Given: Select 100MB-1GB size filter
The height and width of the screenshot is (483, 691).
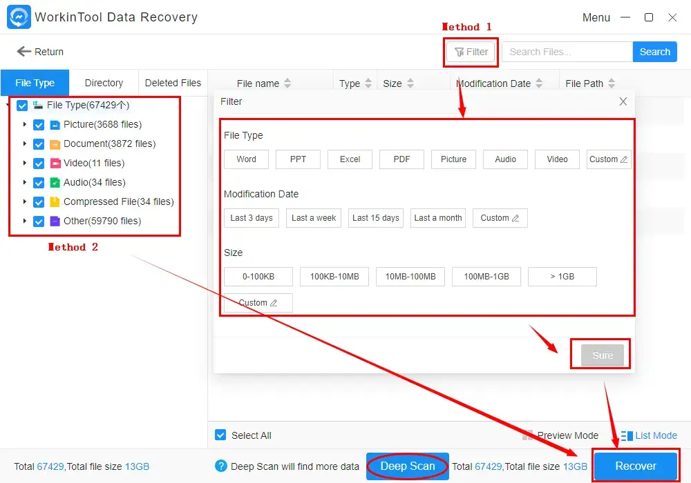Looking at the screenshot, I should [486, 277].
